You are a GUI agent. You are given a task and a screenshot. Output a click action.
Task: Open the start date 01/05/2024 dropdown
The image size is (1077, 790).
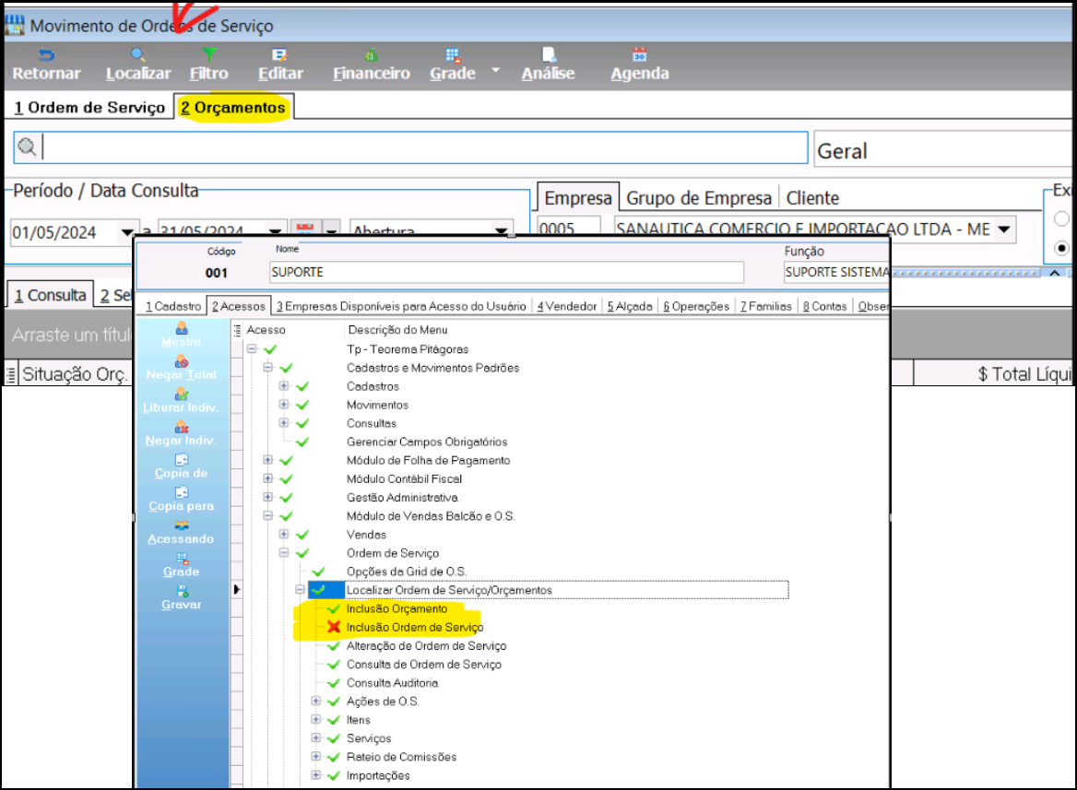[126, 231]
